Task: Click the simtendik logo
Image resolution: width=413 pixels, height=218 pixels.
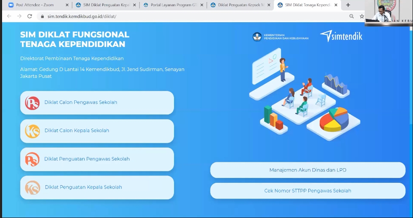Action: pyautogui.click(x=341, y=36)
